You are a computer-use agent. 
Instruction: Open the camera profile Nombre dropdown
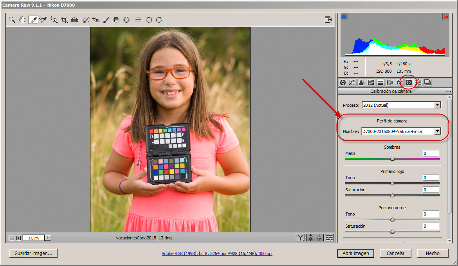[x=438, y=131]
